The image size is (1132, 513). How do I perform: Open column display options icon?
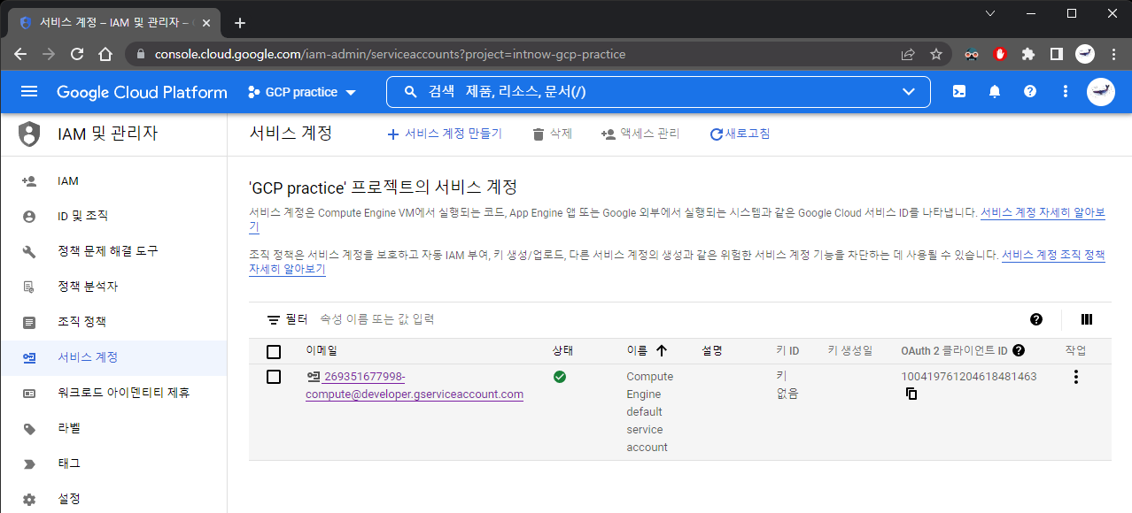click(1087, 319)
